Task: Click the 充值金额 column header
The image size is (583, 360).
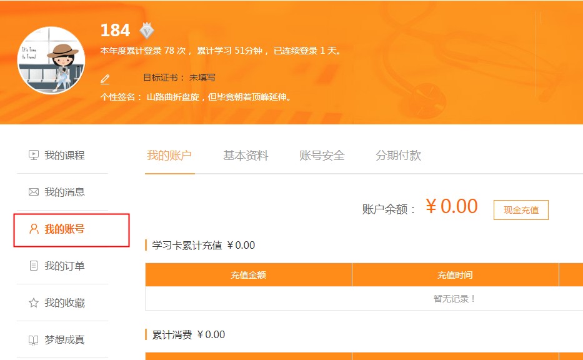Action: (248, 275)
